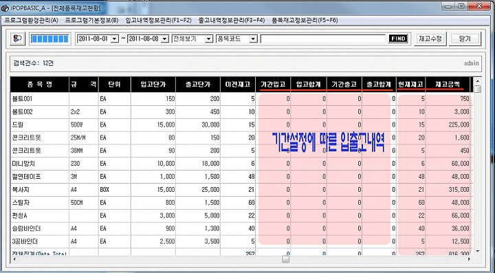Click the 닫기 button
This screenshot has height=273, width=495.
465,39
